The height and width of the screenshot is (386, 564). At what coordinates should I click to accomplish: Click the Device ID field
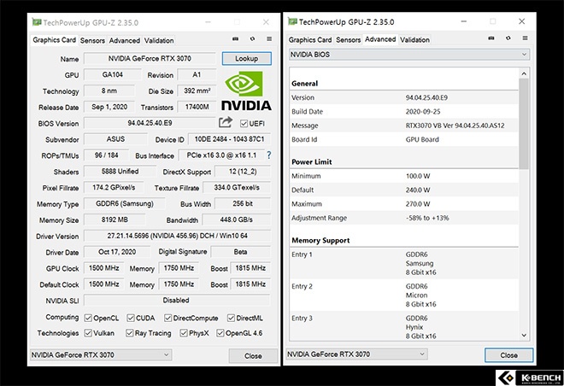229,139
